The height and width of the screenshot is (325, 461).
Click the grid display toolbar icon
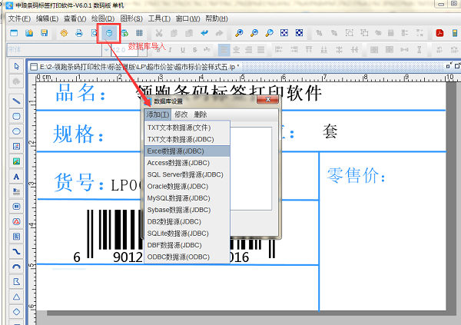[139, 33]
